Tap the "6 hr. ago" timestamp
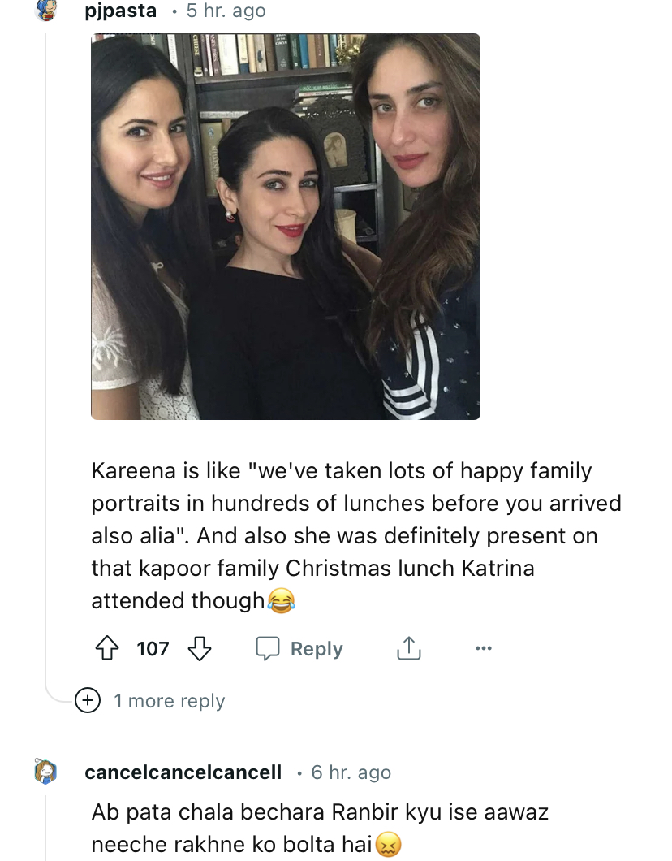 (x=351, y=772)
